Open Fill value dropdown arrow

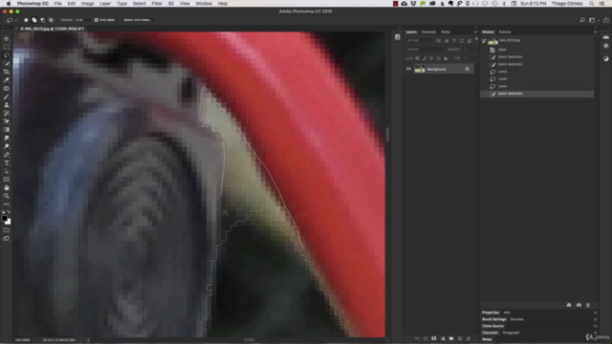(x=474, y=58)
